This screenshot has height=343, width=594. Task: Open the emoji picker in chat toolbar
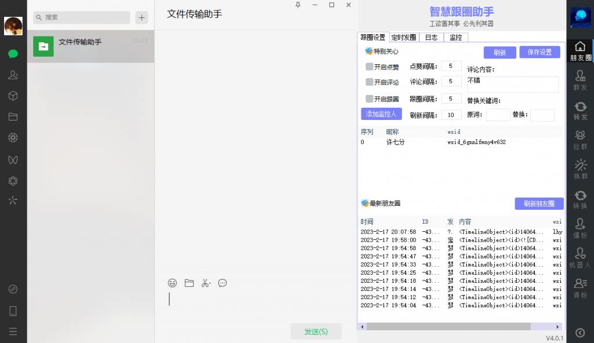tap(172, 283)
